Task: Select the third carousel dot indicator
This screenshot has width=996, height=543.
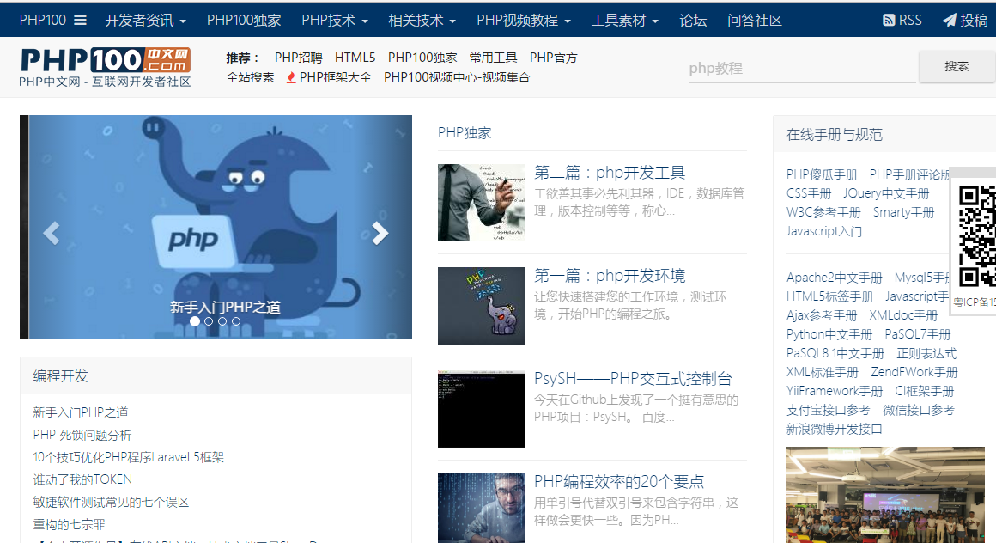Action: [x=222, y=321]
